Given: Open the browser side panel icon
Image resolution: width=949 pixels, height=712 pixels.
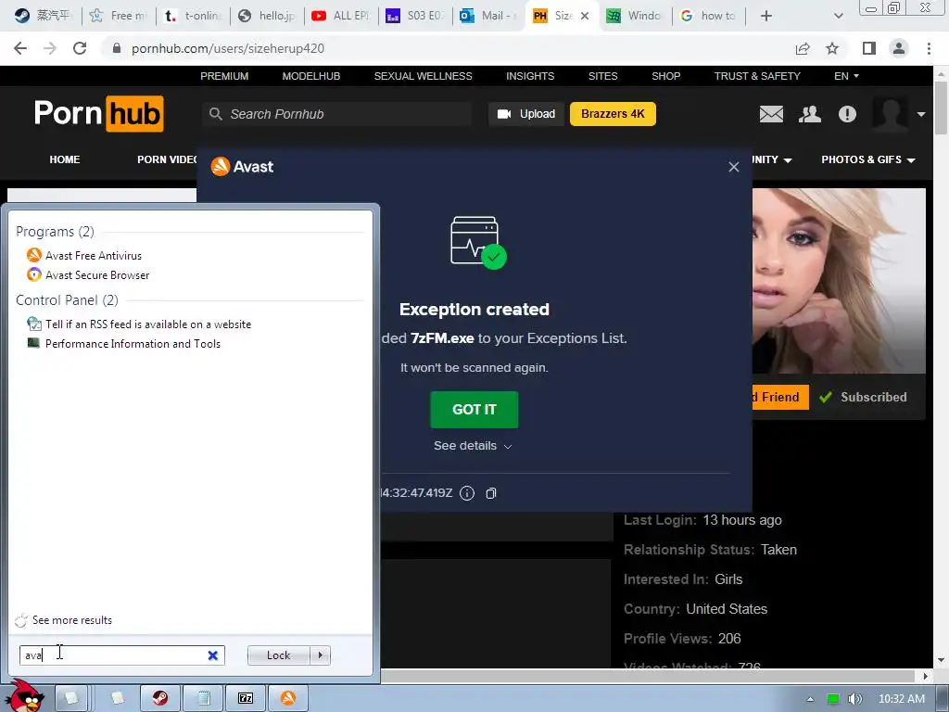Looking at the screenshot, I should pos(869,48).
